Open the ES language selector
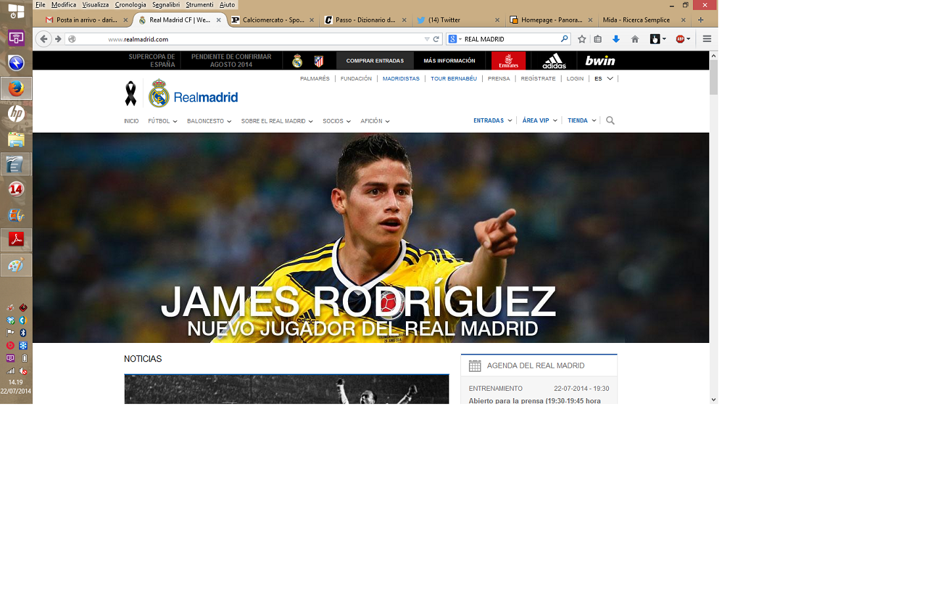The width and height of the screenshot is (930, 609). coord(602,78)
